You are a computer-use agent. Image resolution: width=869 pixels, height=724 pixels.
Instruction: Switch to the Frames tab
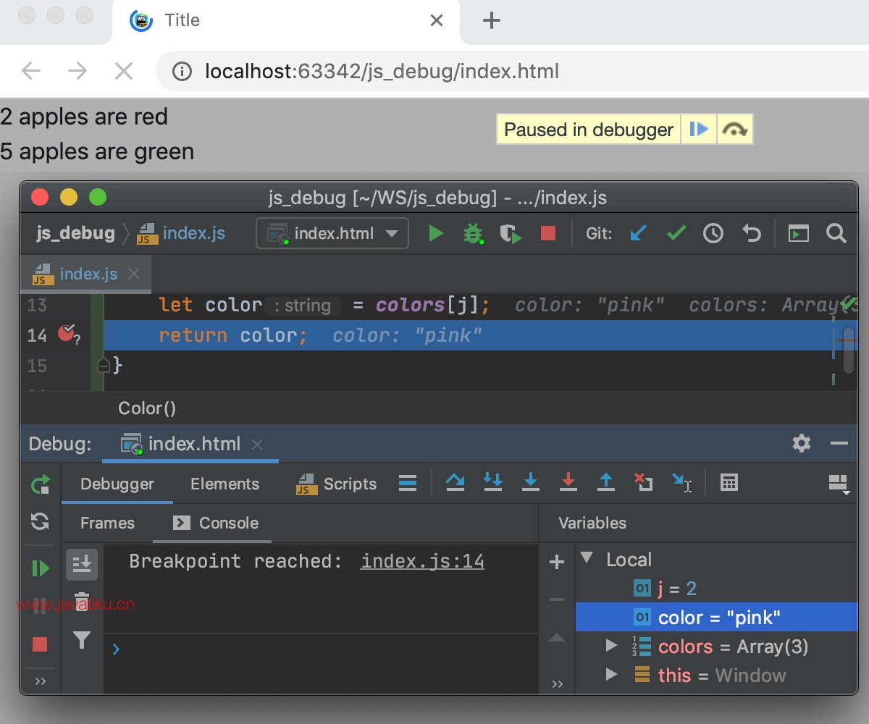click(107, 523)
